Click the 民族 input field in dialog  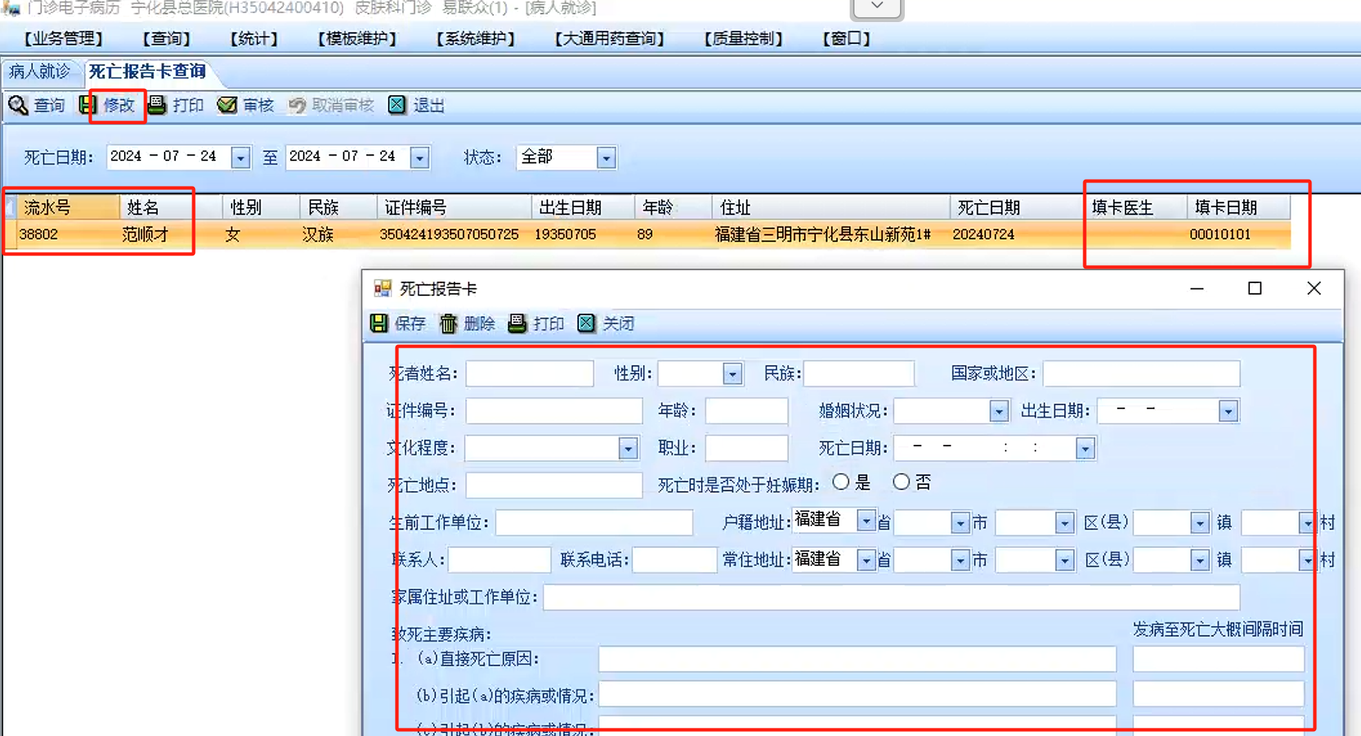[859, 374]
